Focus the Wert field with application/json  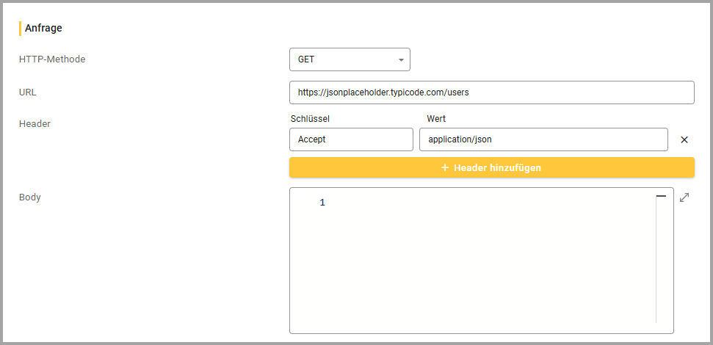coord(543,139)
